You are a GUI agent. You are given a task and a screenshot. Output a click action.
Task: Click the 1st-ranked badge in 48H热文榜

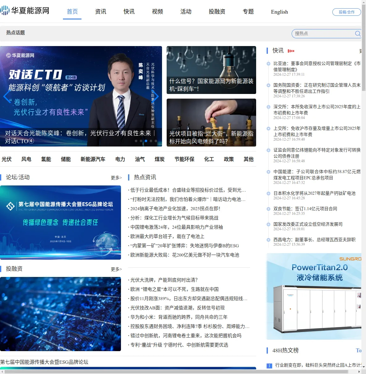[x=269, y=366]
